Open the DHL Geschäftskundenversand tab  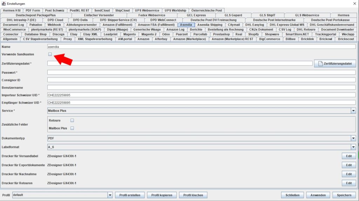332,25
